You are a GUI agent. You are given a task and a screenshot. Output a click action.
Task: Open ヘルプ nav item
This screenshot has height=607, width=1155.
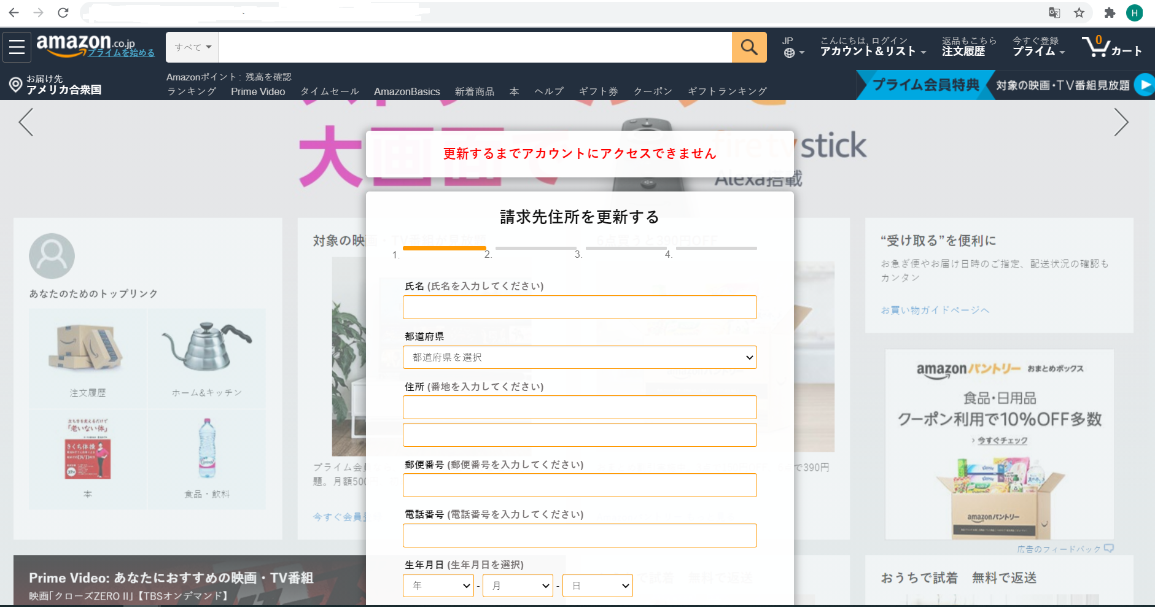tap(549, 91)
